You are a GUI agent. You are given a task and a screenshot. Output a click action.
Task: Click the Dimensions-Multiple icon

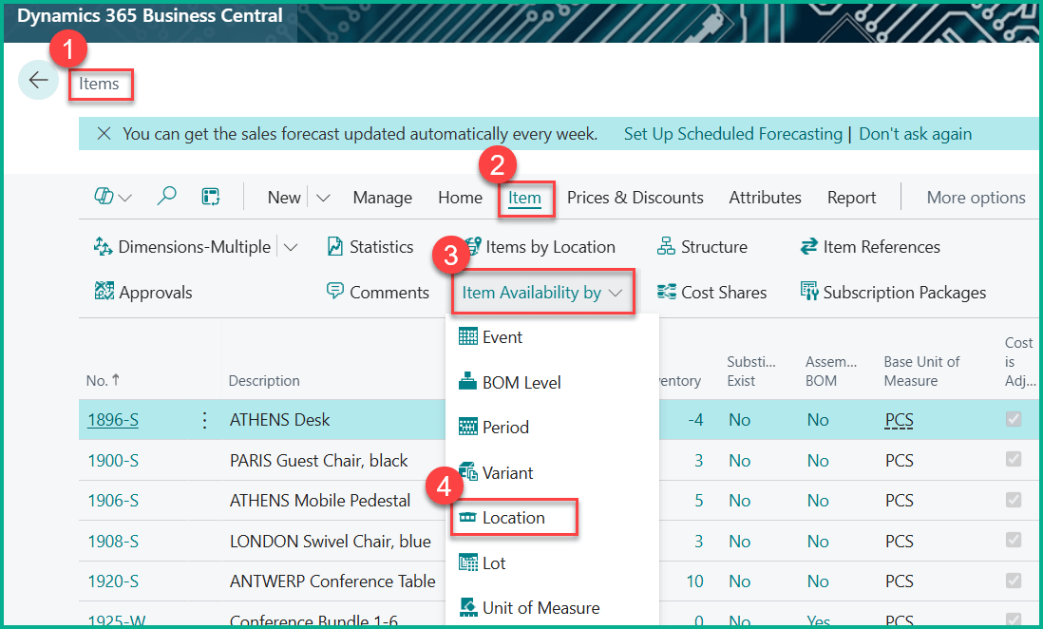(103, 246)
